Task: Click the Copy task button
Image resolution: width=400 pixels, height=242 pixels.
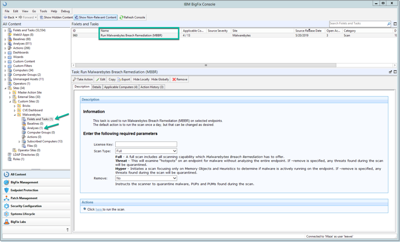Action: [112, 79]
